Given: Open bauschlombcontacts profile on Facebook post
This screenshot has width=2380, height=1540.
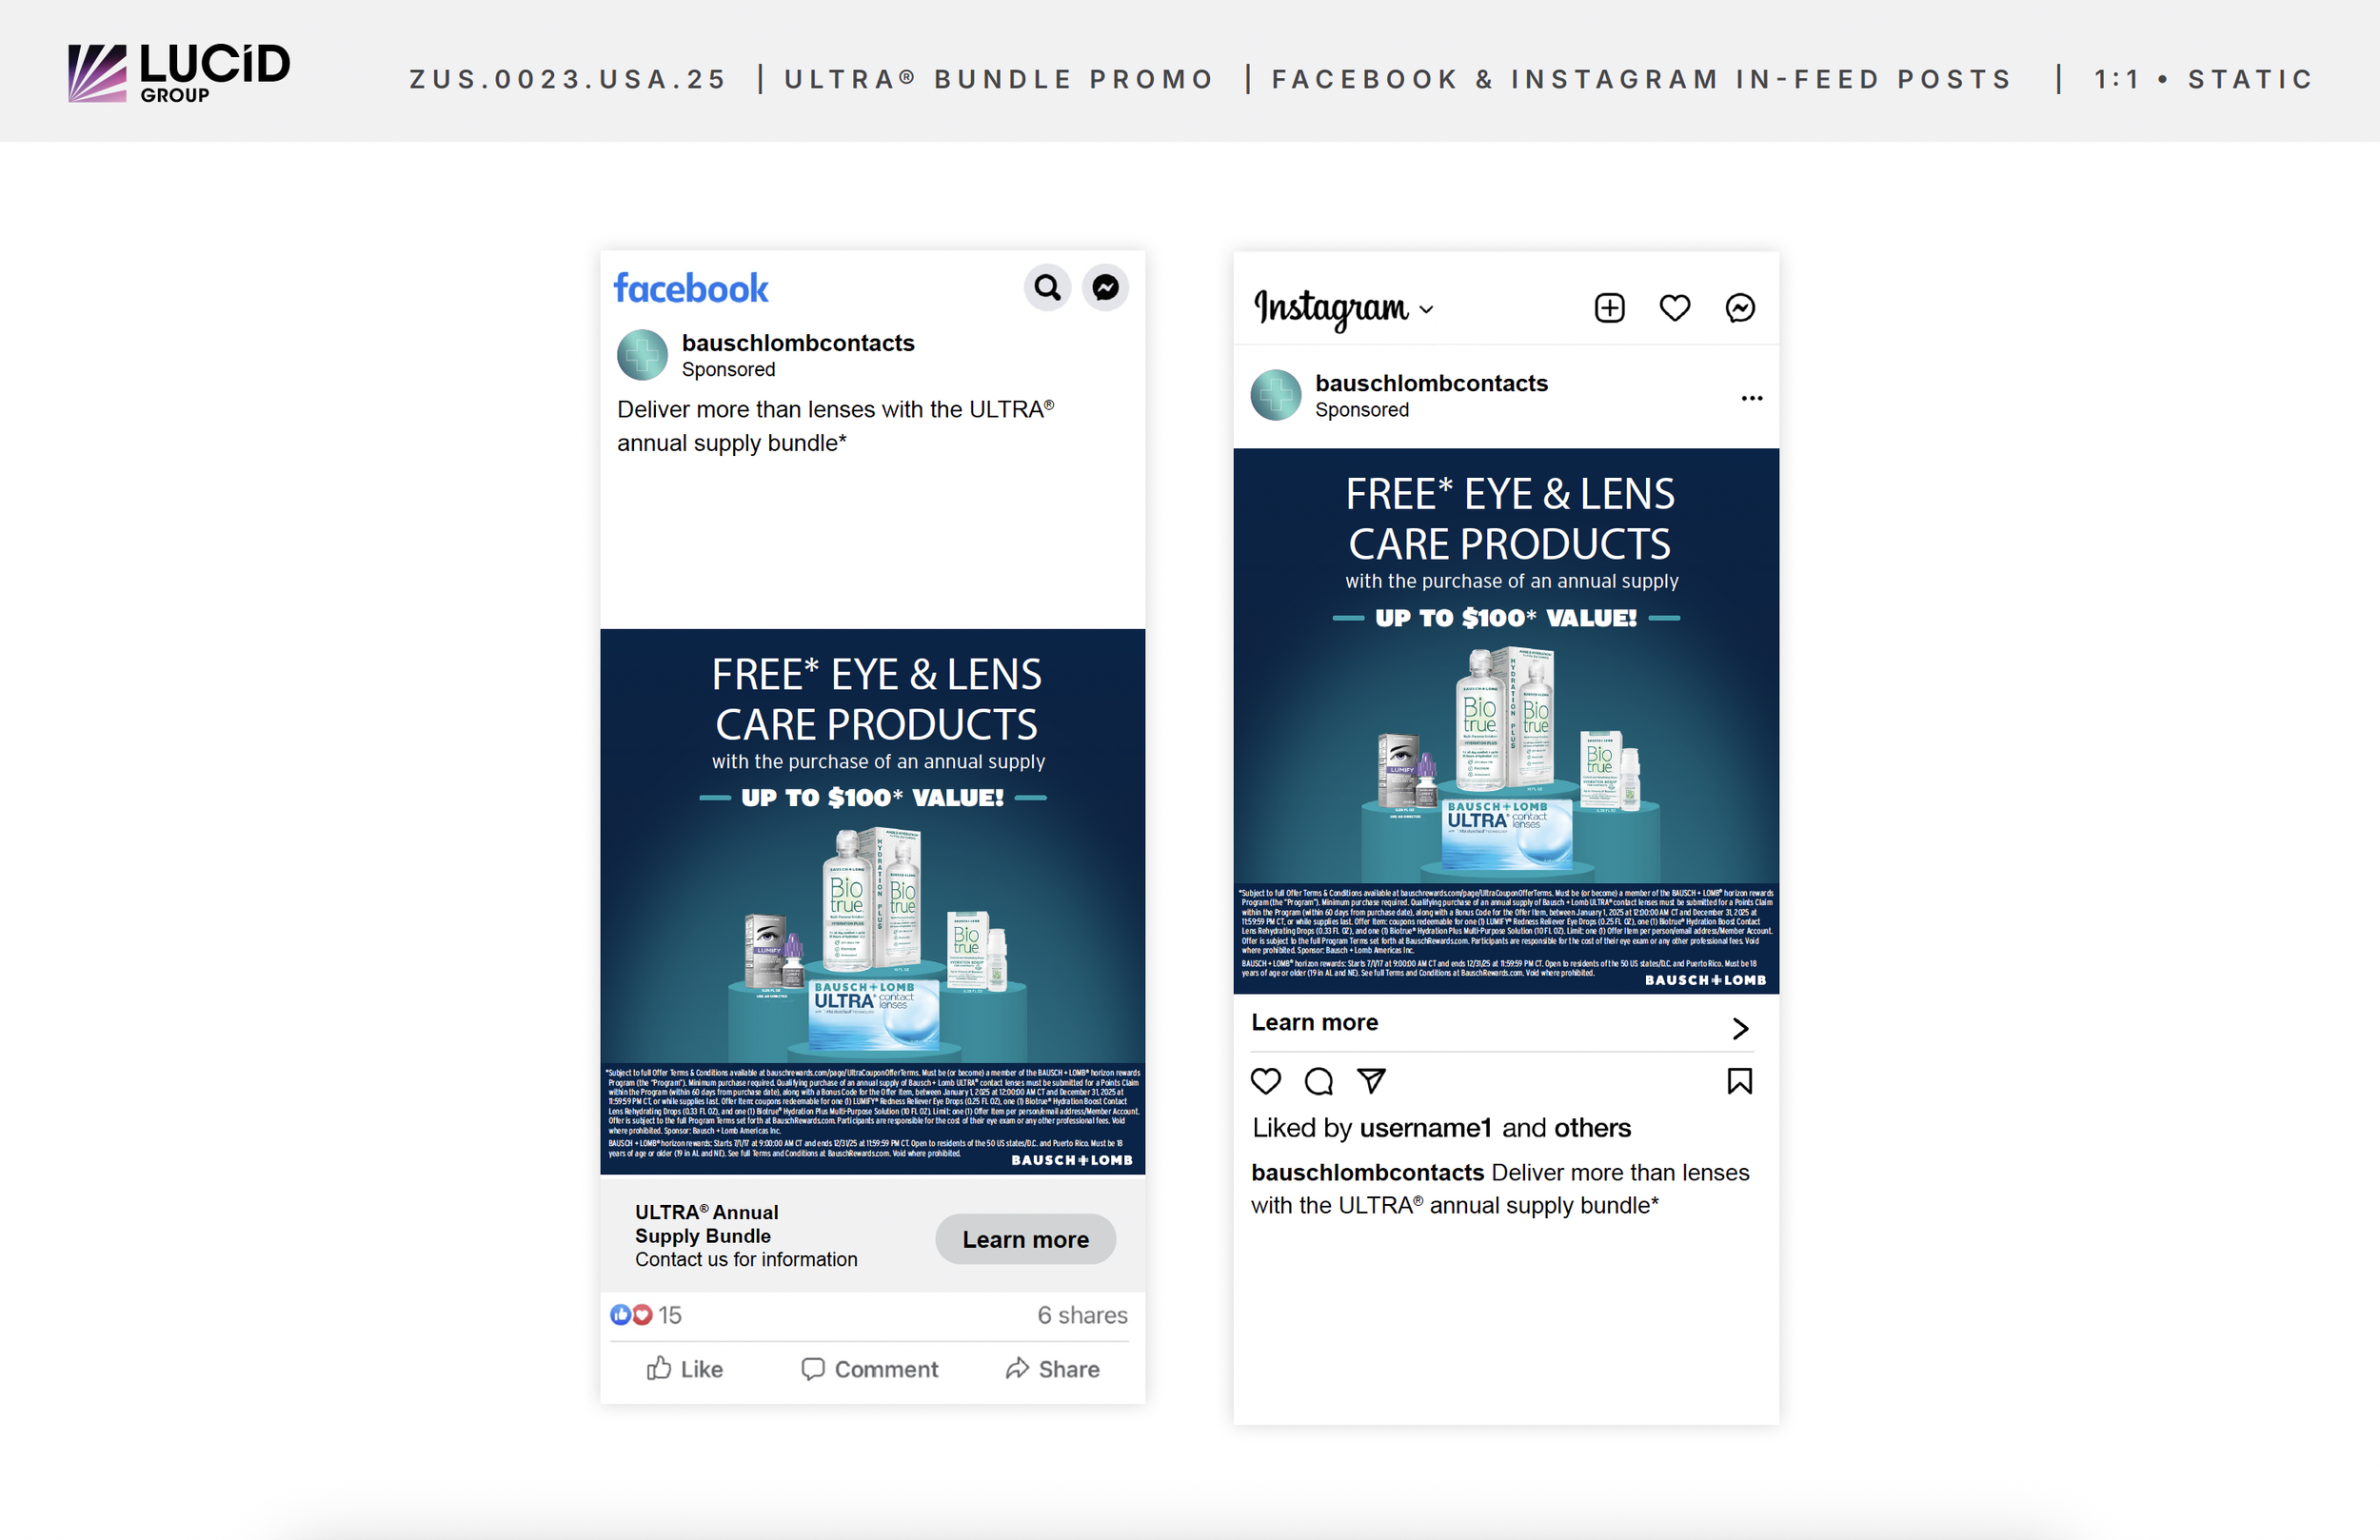Looking at the screenshot, I should point(797,343).
